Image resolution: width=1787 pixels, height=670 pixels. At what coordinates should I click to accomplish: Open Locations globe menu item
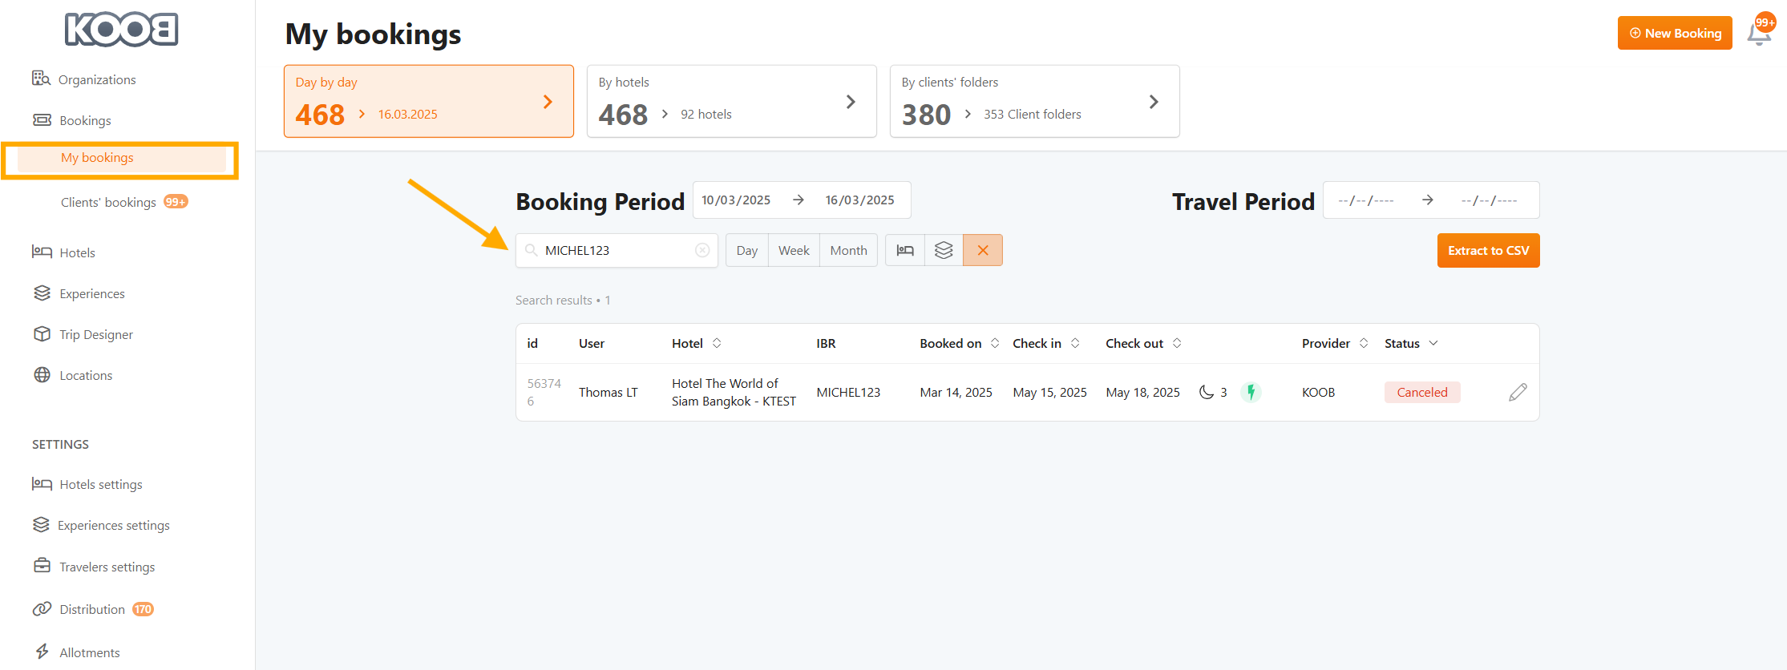pos(85,375)
